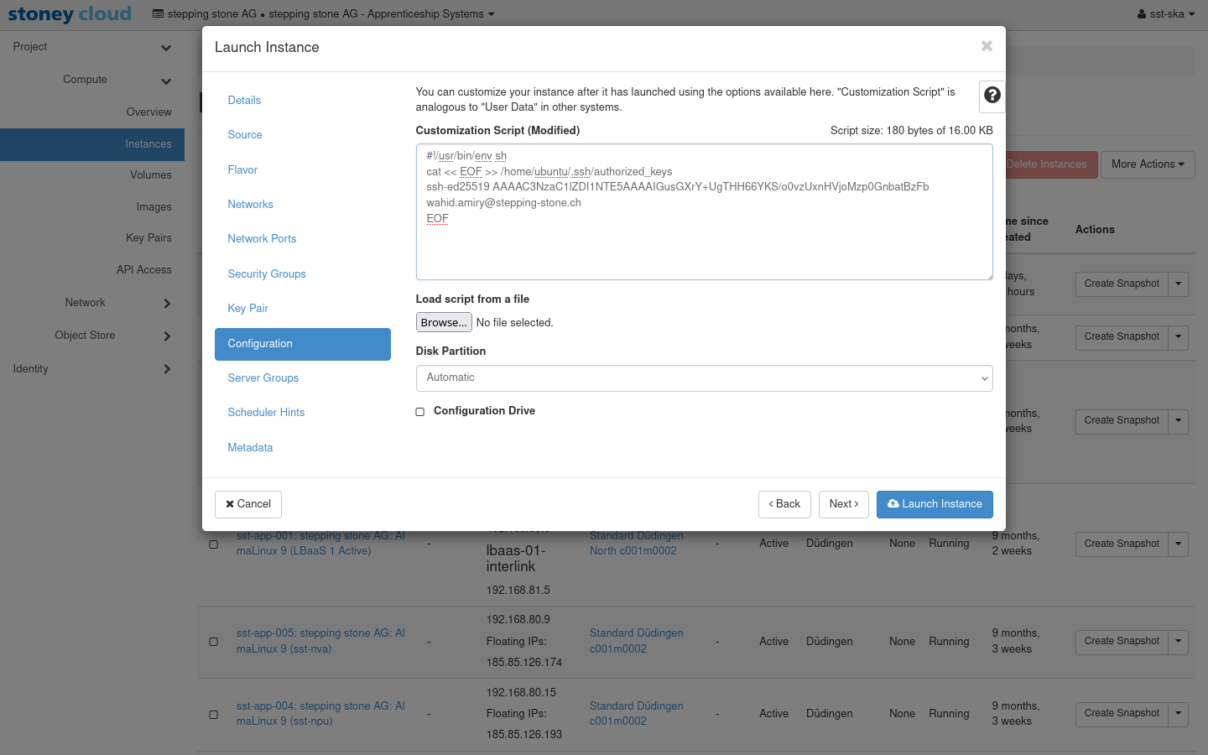The width and height of the screenshot is (1208, 755).
Task: Select the sst-app-005 instance row checkbox
Action: click(x=214, y=642)
